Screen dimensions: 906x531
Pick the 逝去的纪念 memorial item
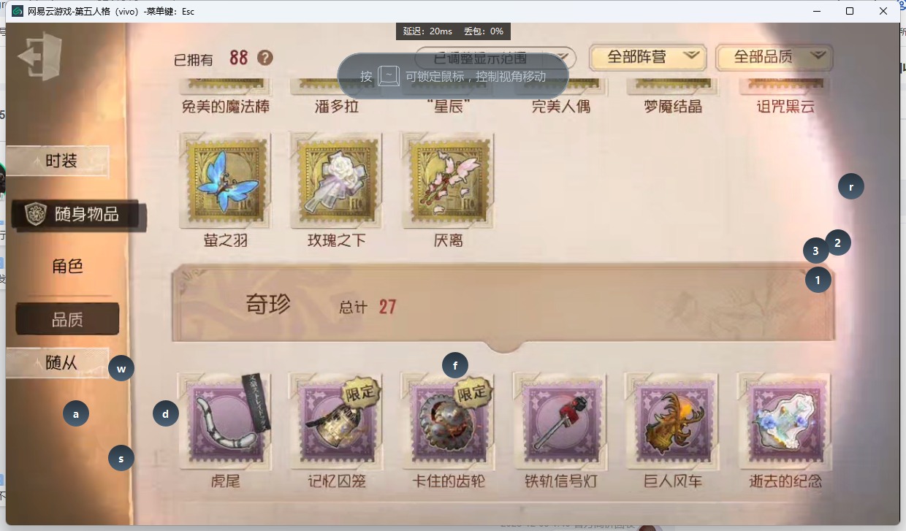tap(783, 421)
